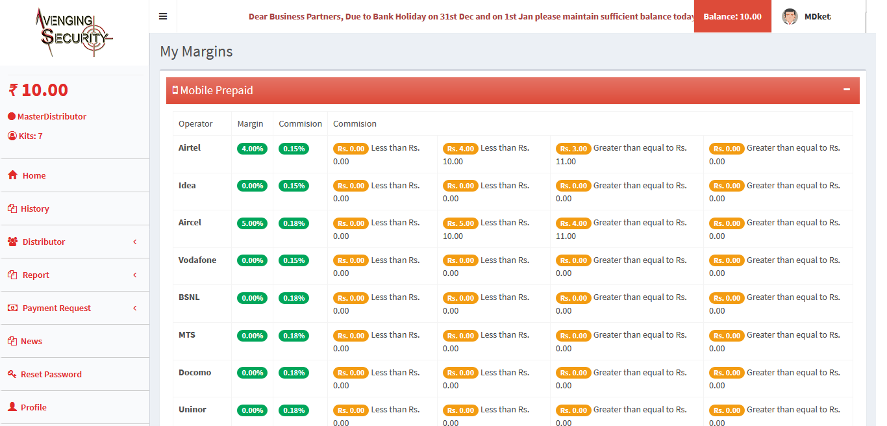Click Airtel's Rs. 3.00 badge
Screen dimensions: 887x426
point(573,149)
